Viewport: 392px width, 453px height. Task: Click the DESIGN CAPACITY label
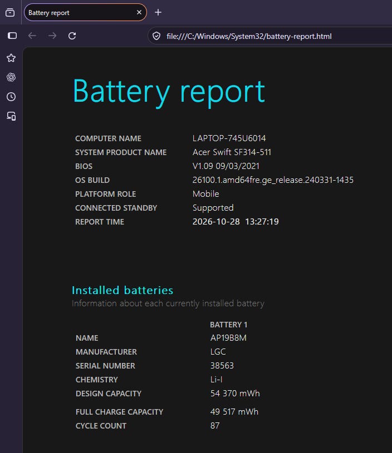coord(109,394)
